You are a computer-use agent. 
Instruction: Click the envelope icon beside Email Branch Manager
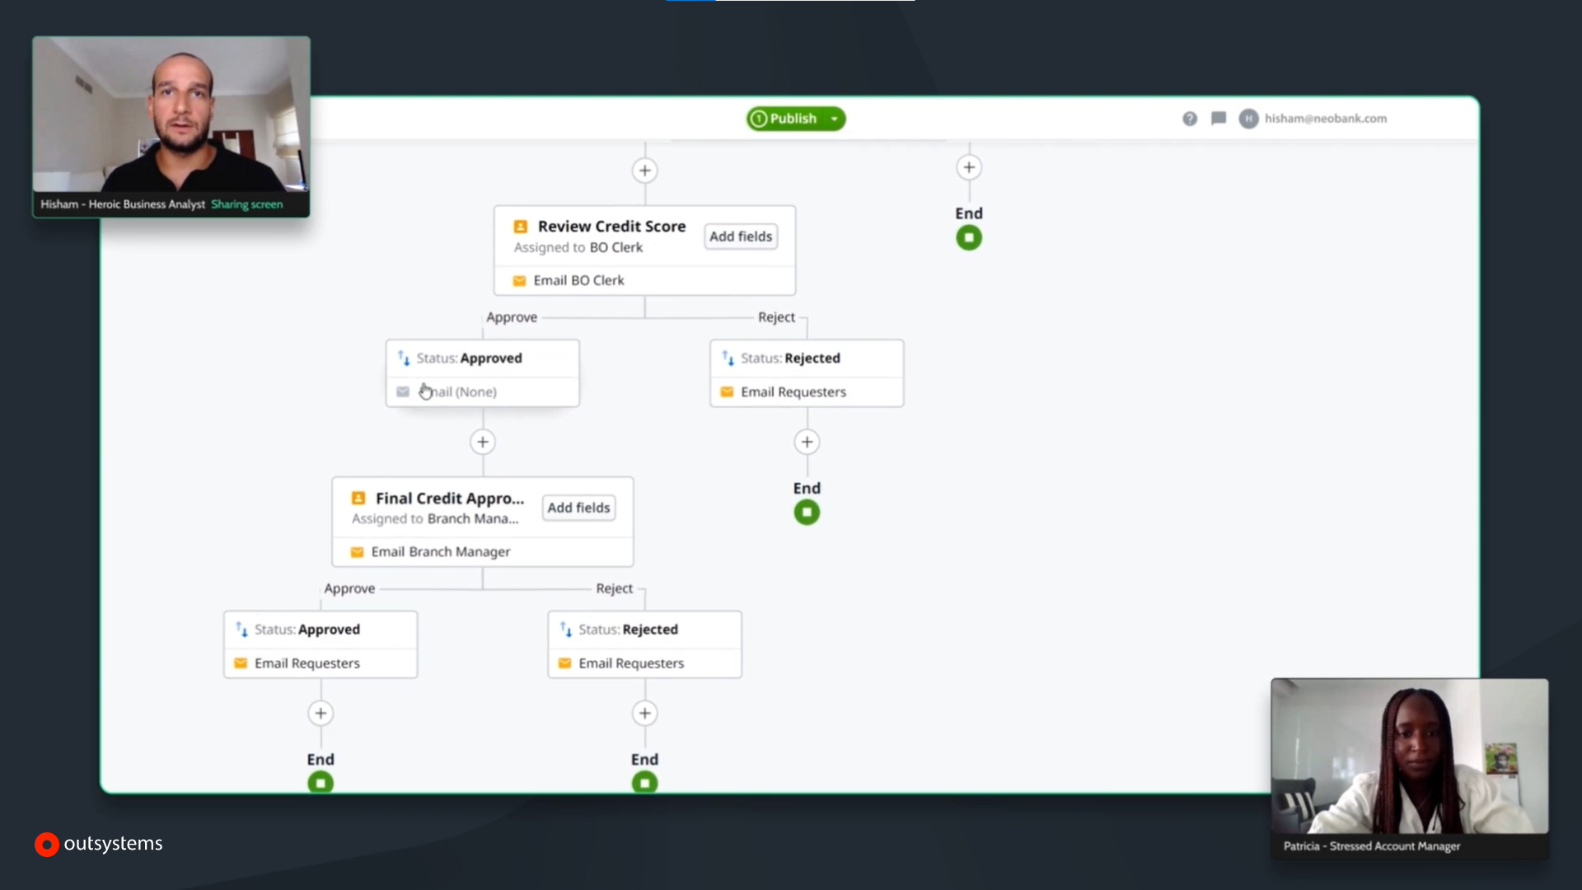358,552
